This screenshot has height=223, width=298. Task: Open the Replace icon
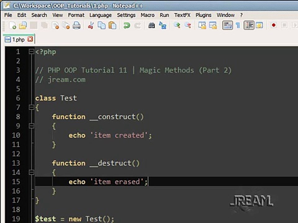coord(162,25)
